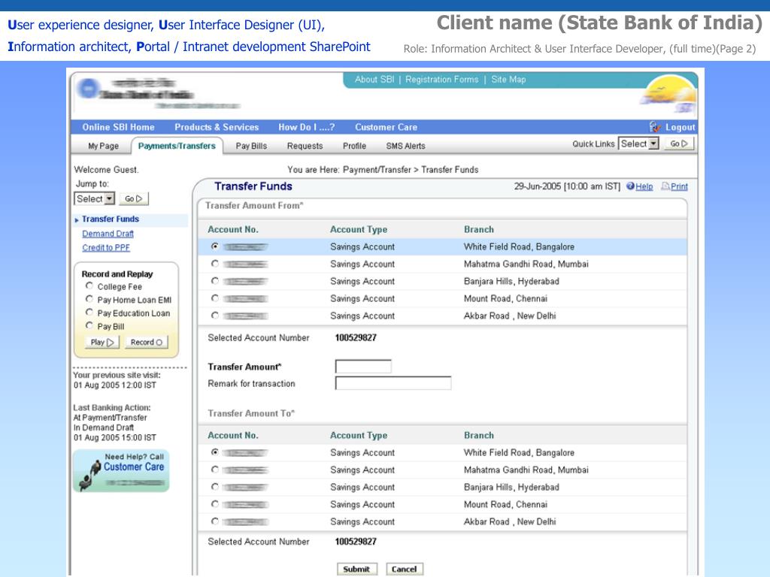Focus the Transfer Amount input field
The image size is (770, 577).
[x=363, y=367]
